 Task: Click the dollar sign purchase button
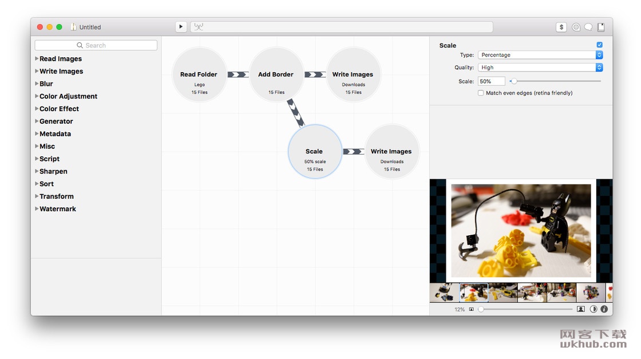click(x=561, y=27)
